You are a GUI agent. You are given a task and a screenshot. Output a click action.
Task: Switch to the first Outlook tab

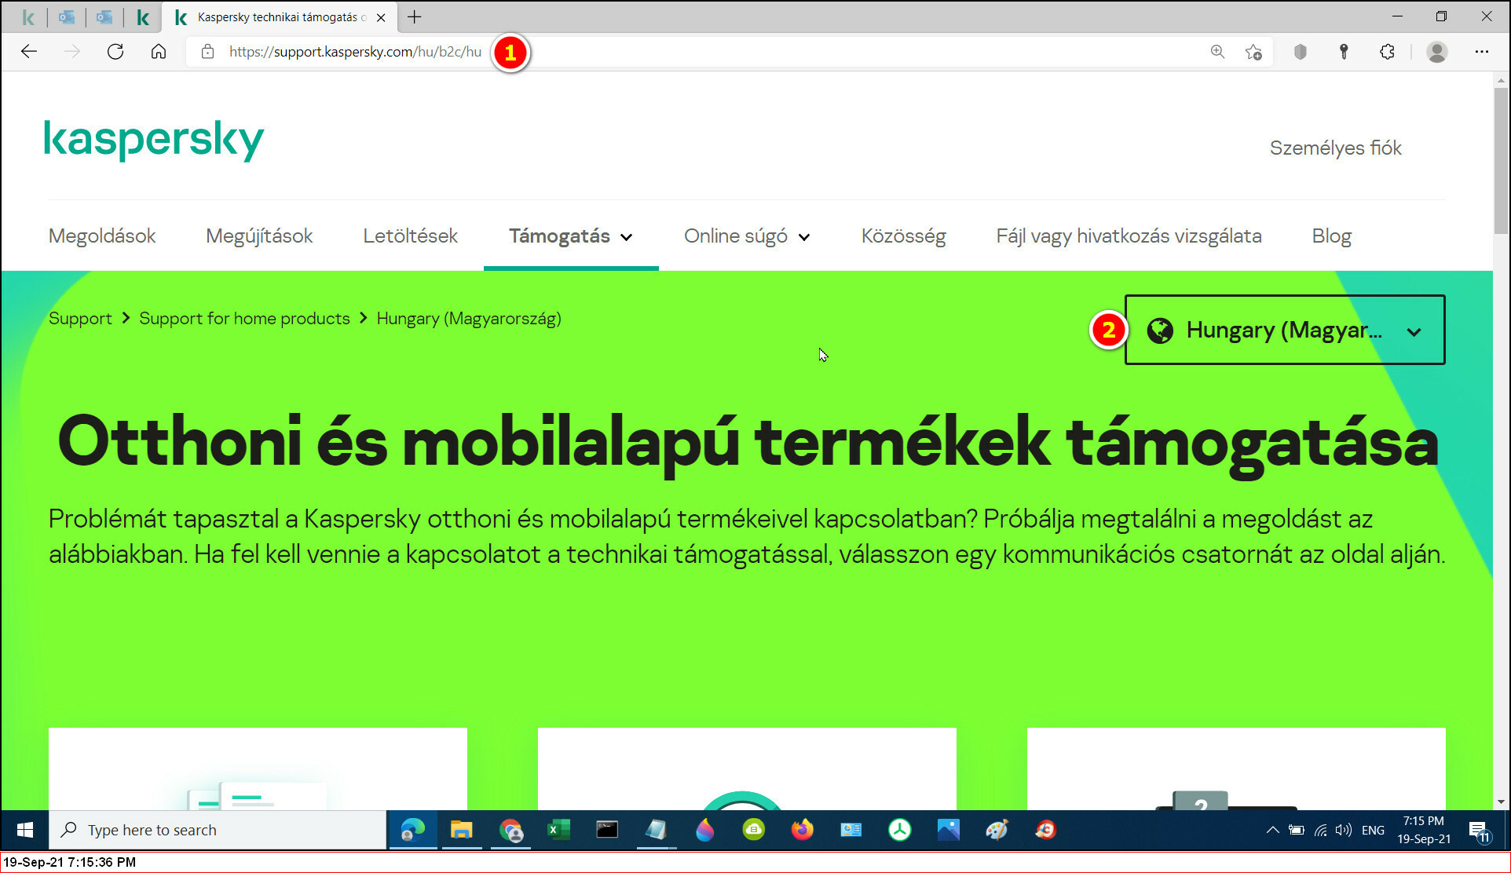coord(67,17)
